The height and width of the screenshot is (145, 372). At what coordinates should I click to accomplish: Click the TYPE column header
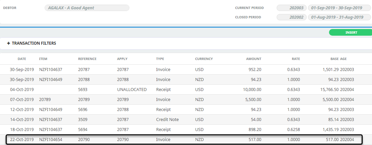160,59
